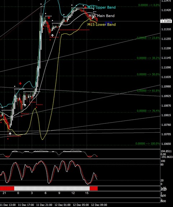Screen dimensions: 173x207
Task: Click the Fibonacci 61.8% level label
Action: pos(148,91)
